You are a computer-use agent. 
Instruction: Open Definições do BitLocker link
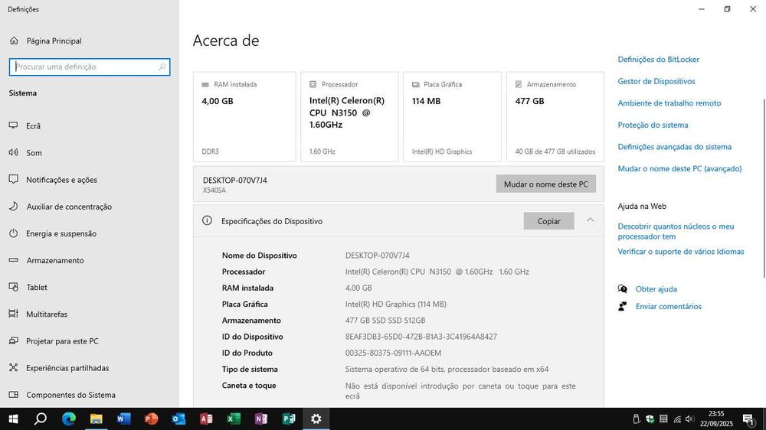click(659, 60)
